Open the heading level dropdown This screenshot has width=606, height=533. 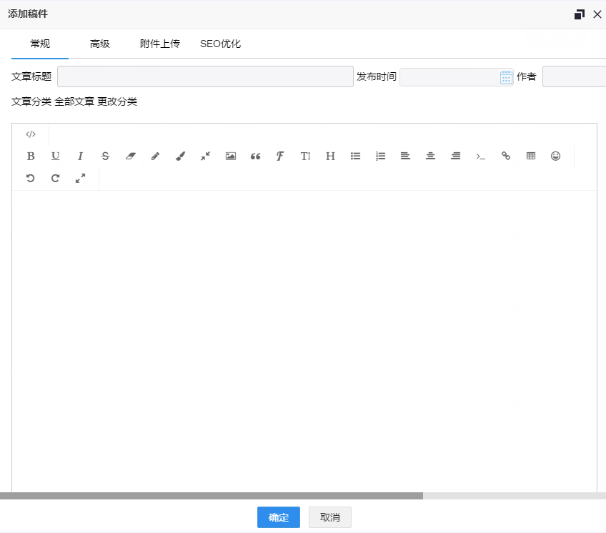coord(331,156)
